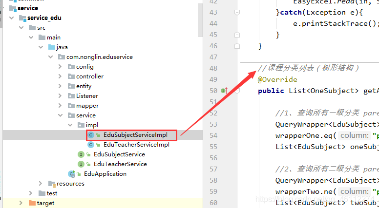Expand the Listener package

pos(60,95)
